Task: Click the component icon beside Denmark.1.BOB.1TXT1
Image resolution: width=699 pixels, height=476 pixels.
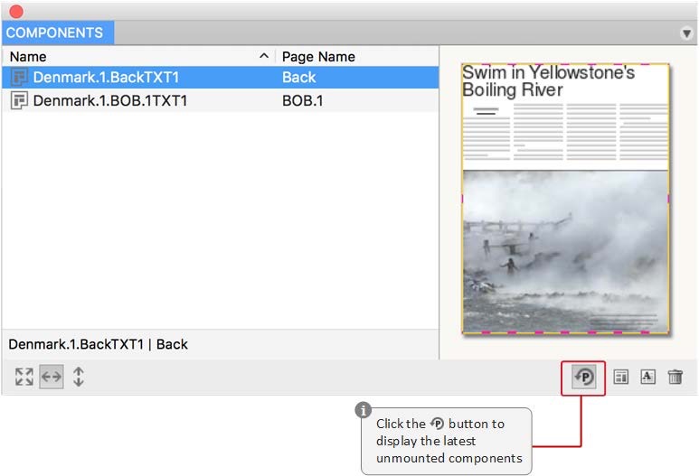Action: tap(19, 100)
